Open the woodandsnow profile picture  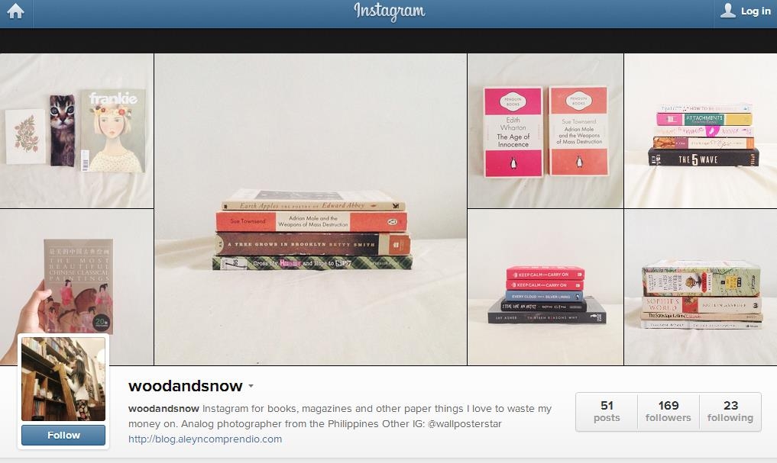pyautogui.click(x=63, y=379)
